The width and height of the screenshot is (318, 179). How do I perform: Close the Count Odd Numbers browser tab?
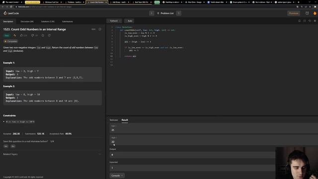tap(106, 2)
